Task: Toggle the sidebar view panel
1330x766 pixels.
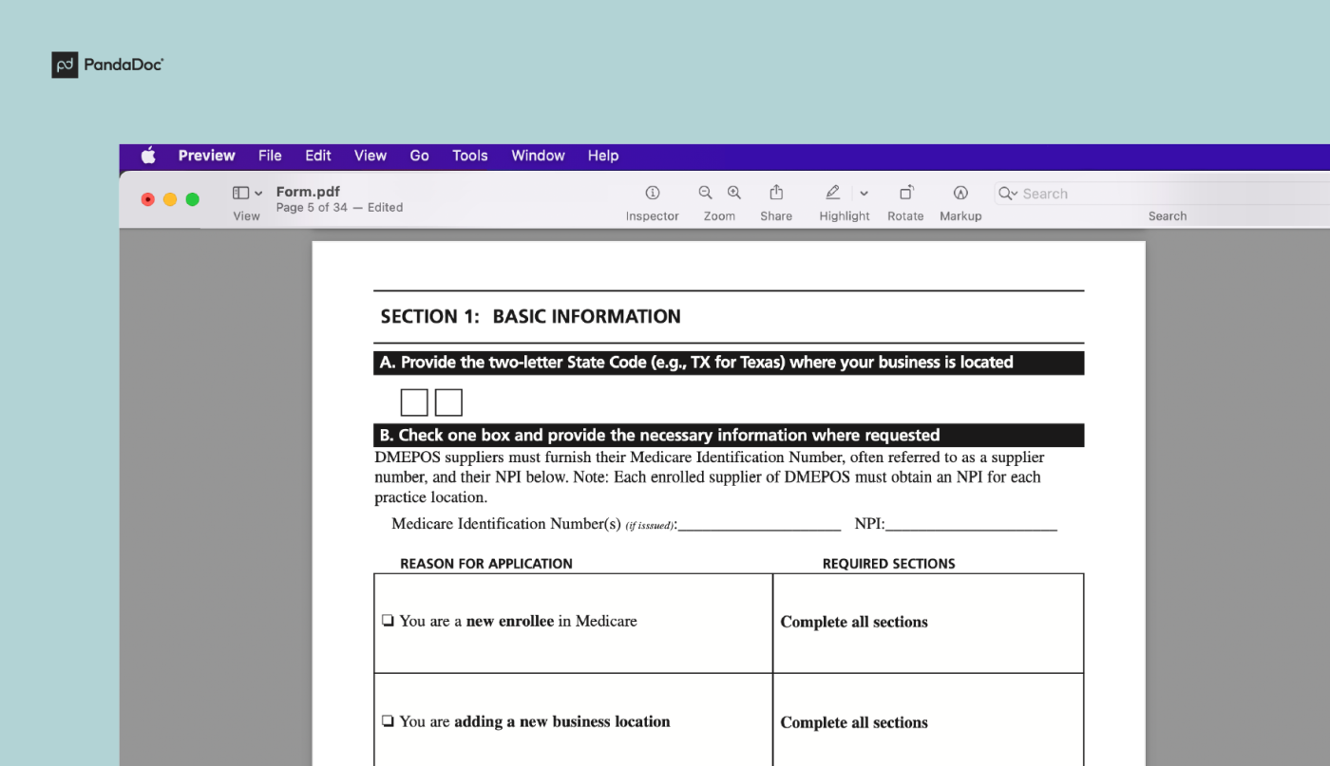Action: (x=239, y=191)
